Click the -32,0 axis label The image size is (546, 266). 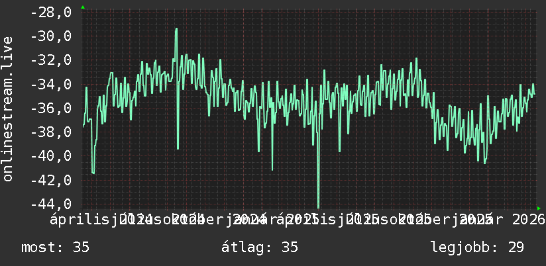coord(51,60)
